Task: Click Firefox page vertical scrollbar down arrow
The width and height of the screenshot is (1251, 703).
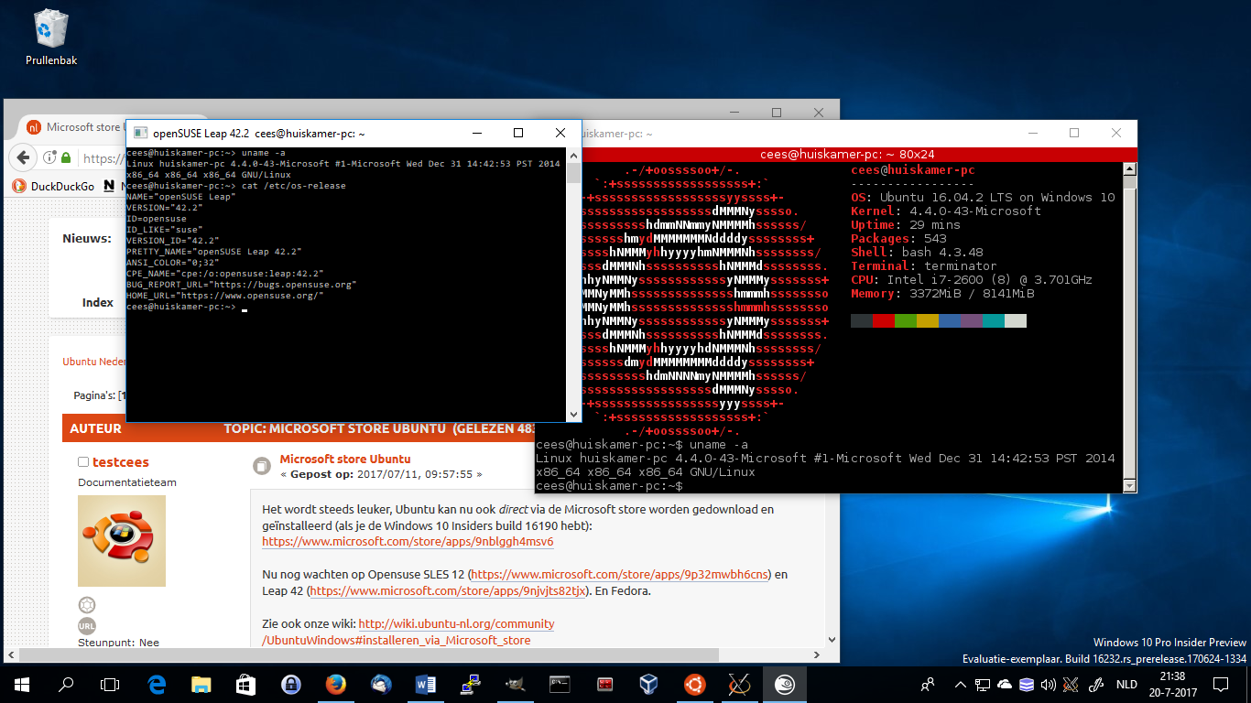Action: pos(832,640)
